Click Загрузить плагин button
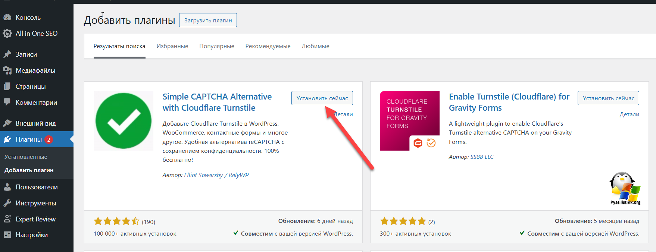Screen dimensions: 656x252 click(x=208, y=20)
